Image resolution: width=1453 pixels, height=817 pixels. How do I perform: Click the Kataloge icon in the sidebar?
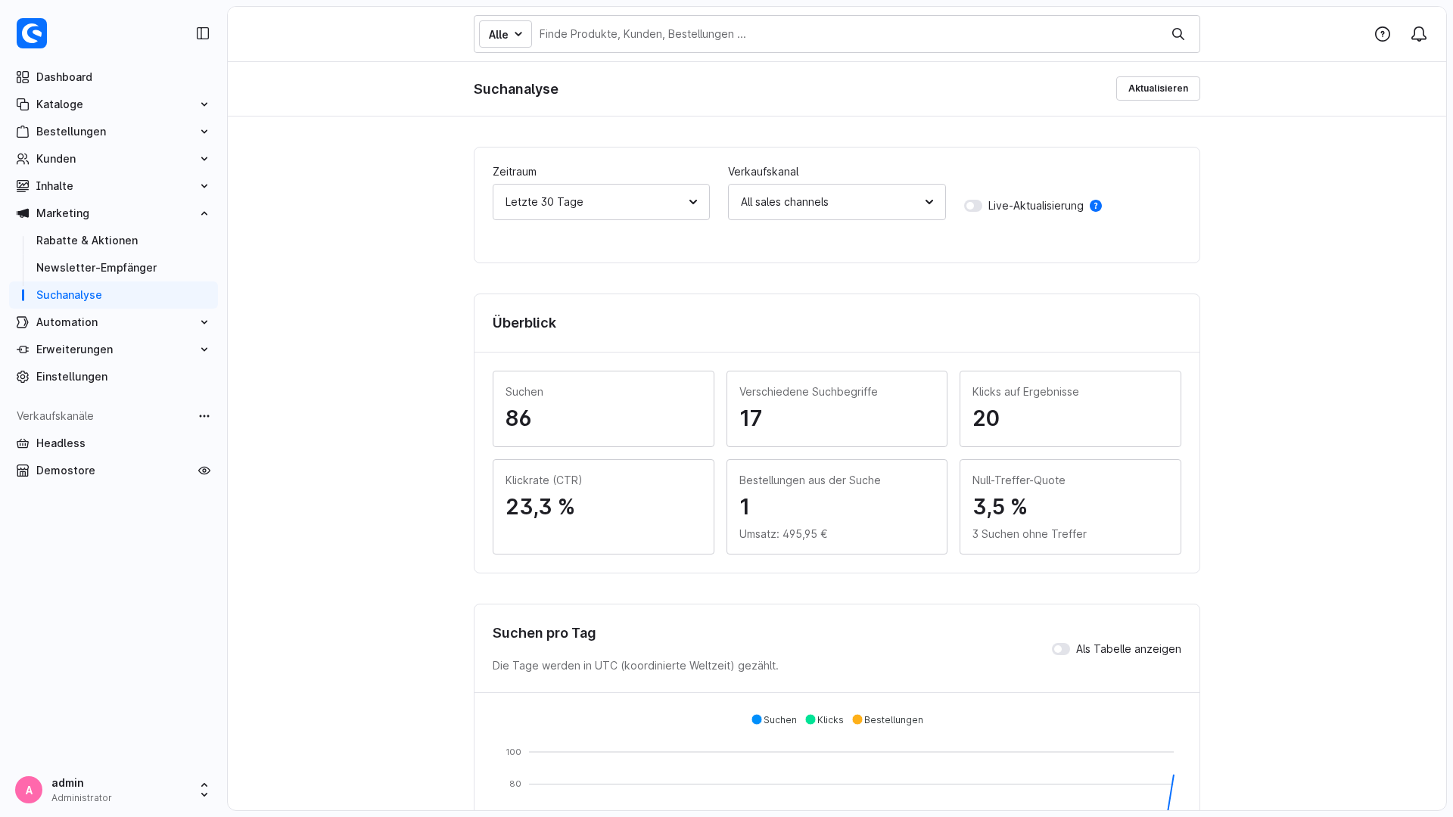(23, 104)
